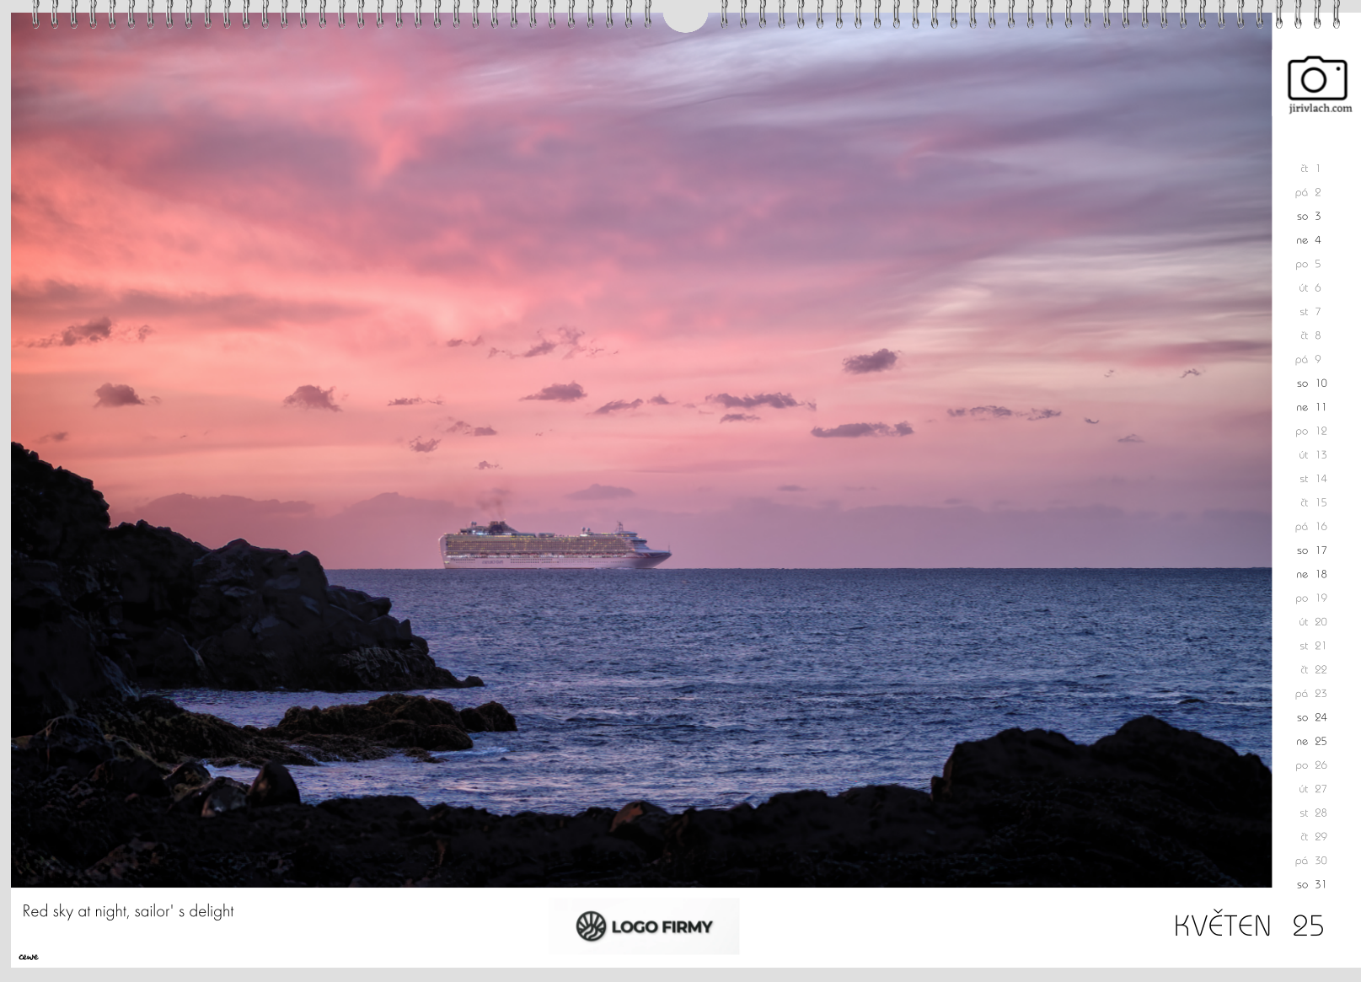The height and width of the screenshot is (982, 1361).
Task: Click the jirivlach.com website text
Action: 1320,108
